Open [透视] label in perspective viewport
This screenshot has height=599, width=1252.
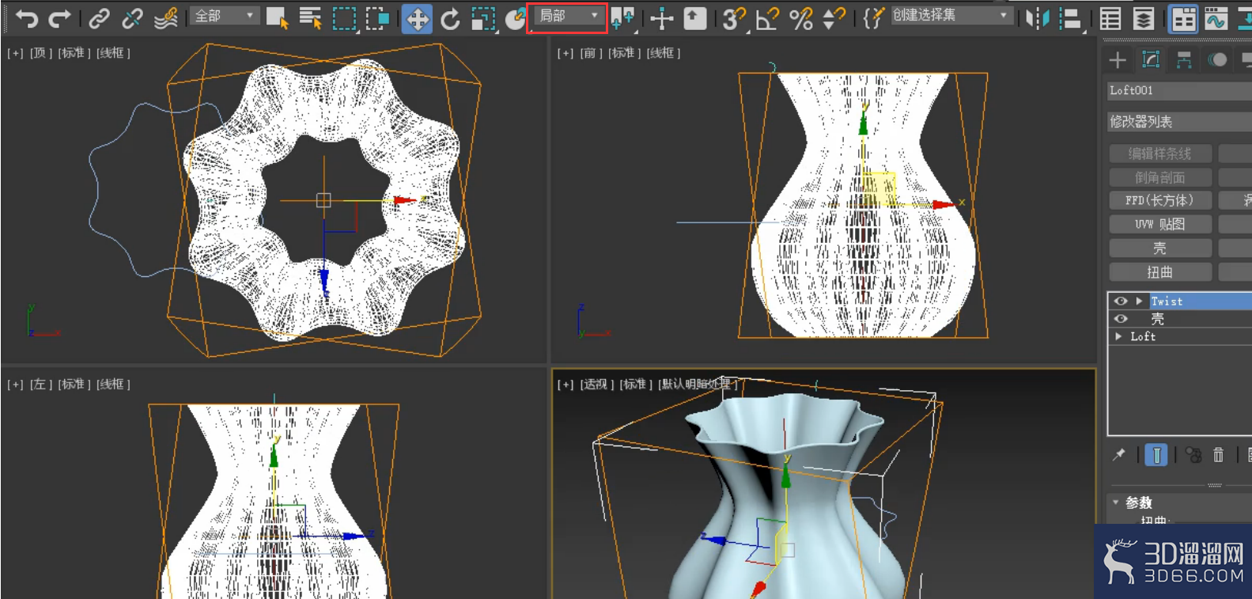point(597,384)
